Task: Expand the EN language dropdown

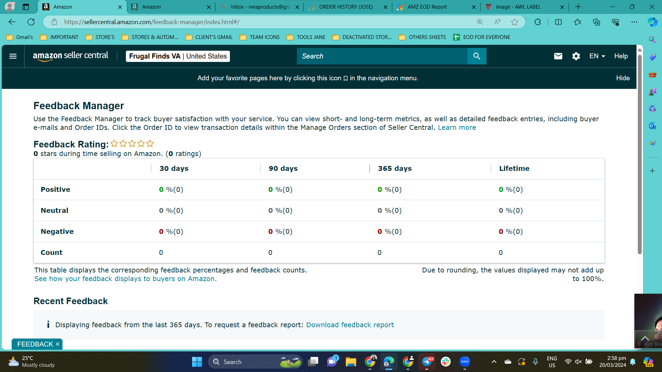Action: tap(597, 56)
